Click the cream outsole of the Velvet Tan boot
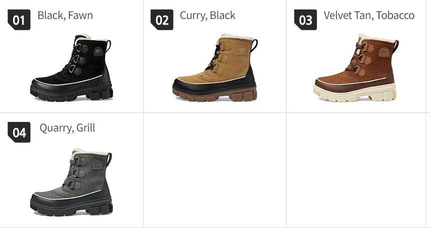This screenshot has width=430, height=228. (355, 93)
